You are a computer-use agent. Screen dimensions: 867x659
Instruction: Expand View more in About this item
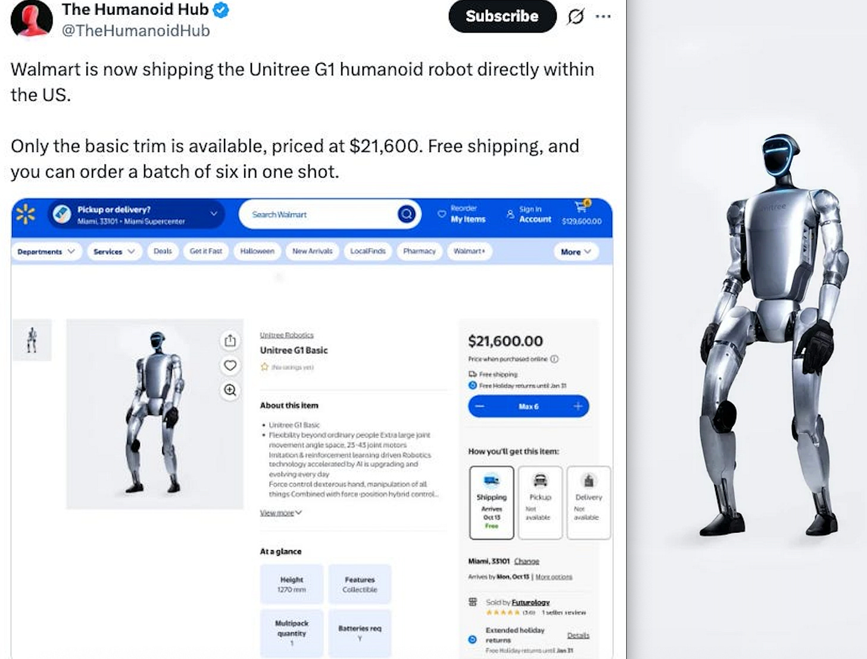pyautogui.click(x=280, y=513)
